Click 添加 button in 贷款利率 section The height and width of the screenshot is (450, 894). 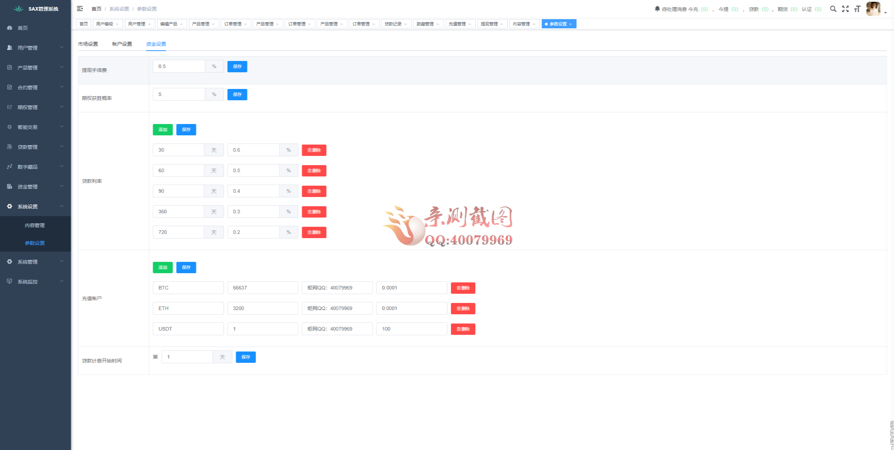(x=162, y=130)
